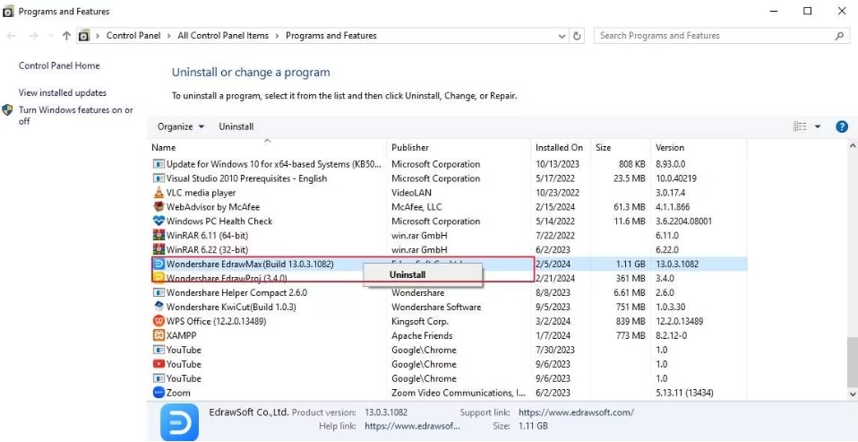Click the Windows features shield icon

tap(8, 110)
